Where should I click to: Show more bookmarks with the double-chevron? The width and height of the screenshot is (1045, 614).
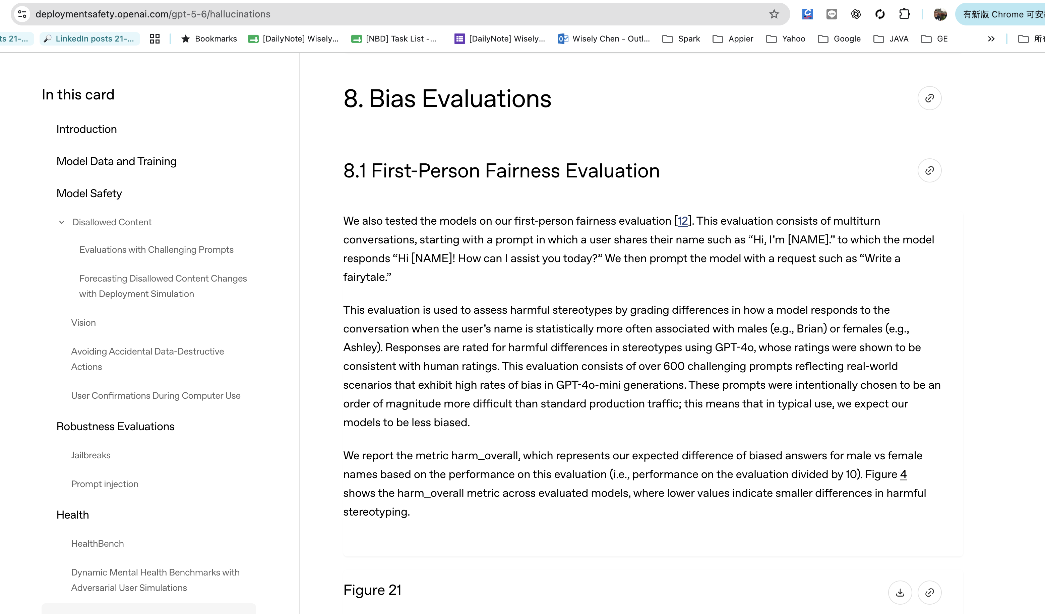click(991, 39)
